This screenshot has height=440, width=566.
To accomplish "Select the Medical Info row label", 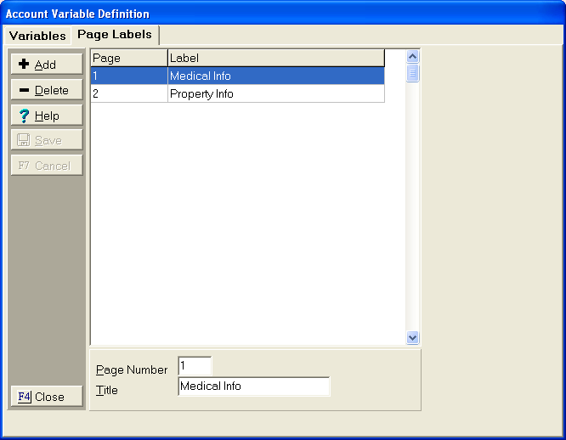I will click(275, 76).
